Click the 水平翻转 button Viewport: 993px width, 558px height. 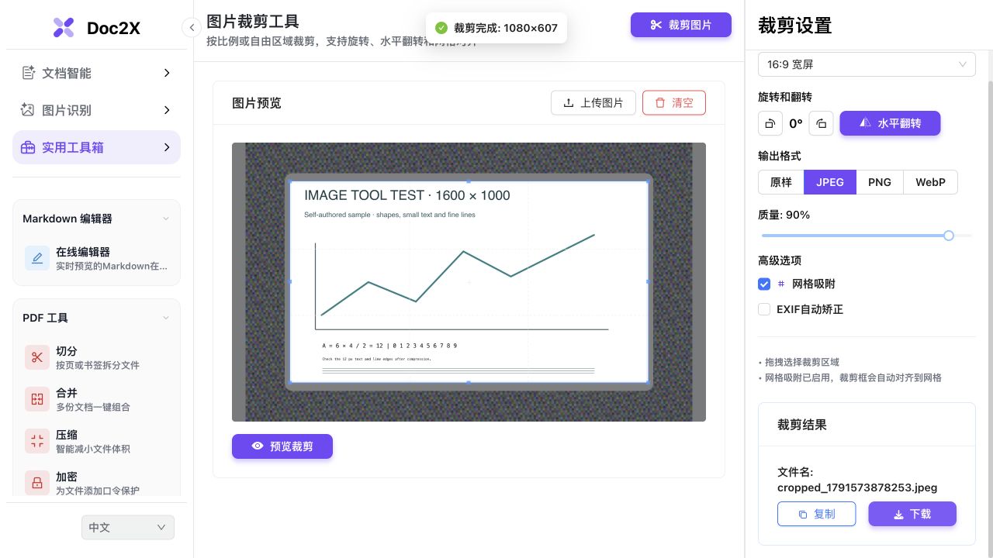891,123
